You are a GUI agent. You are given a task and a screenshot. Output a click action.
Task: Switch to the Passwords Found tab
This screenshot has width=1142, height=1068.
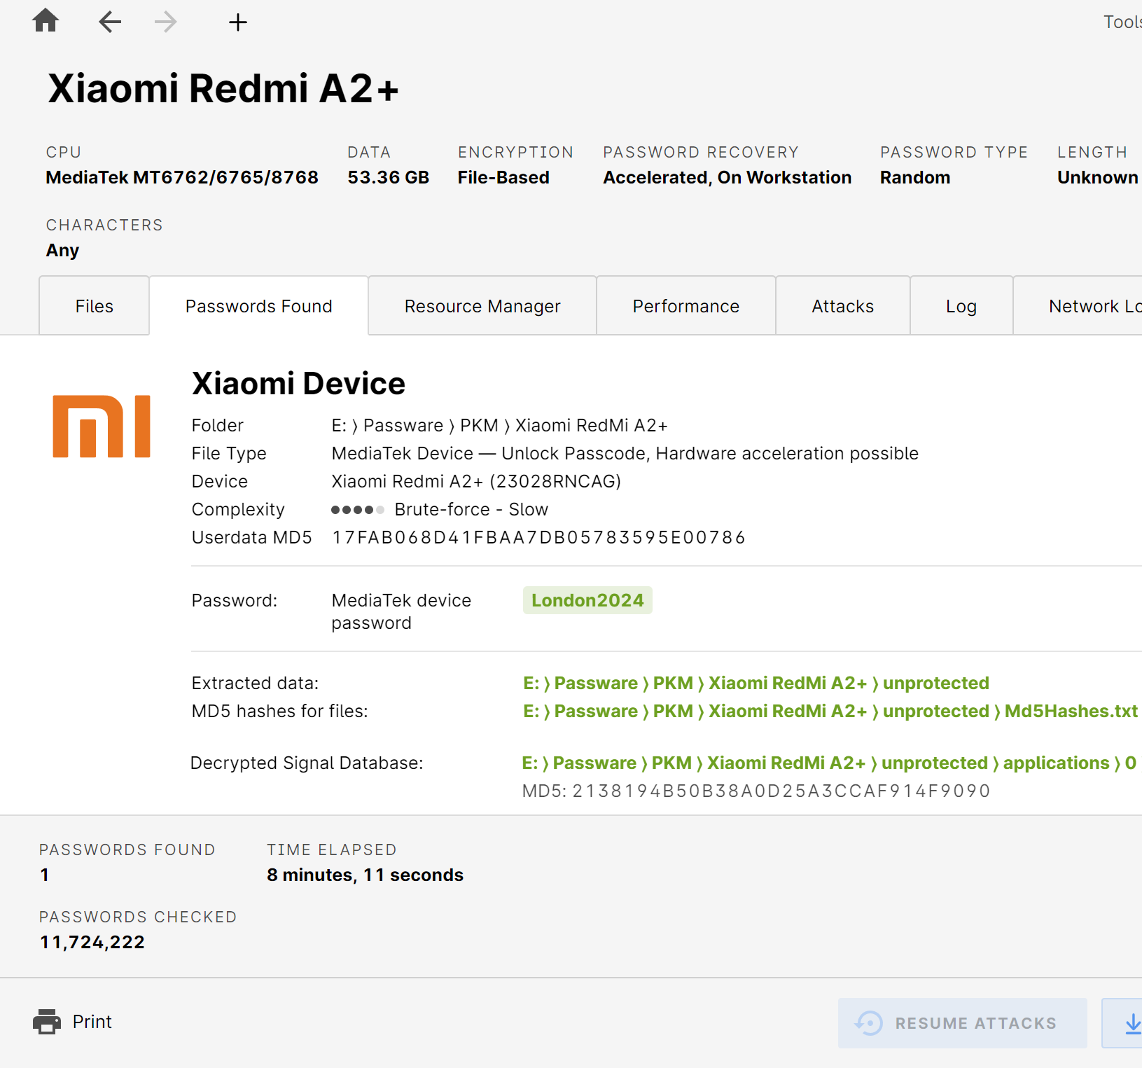(258, 306)
